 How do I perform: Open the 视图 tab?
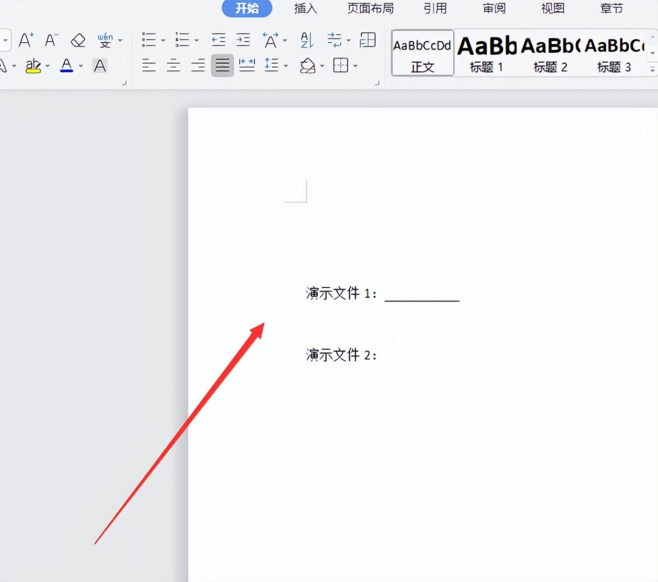tap(553, 8)
